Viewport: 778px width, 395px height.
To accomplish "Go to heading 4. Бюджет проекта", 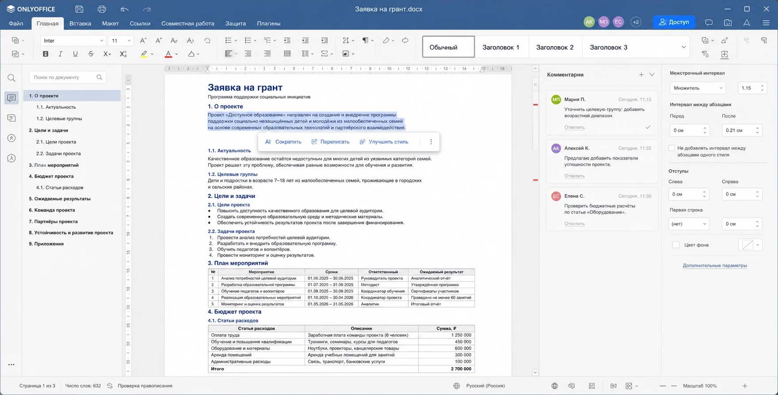I will pos(51,176).
